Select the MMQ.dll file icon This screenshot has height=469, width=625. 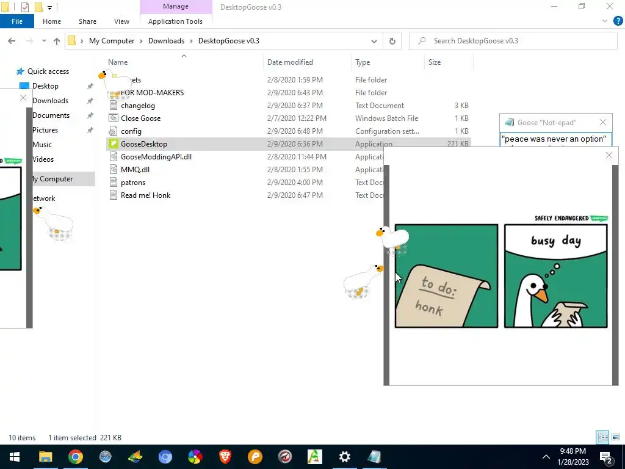pos(113,170)
